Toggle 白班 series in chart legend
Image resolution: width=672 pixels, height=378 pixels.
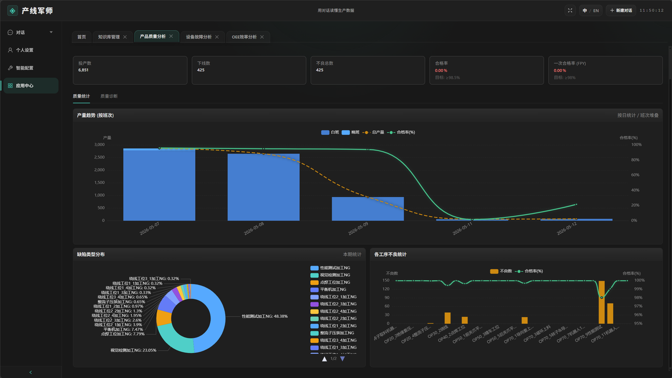click(330, 132)
